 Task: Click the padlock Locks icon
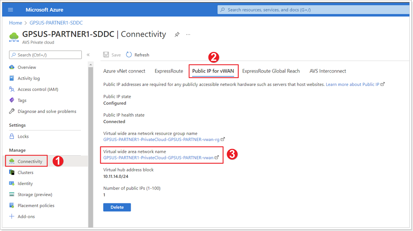[x=11, y=136]
